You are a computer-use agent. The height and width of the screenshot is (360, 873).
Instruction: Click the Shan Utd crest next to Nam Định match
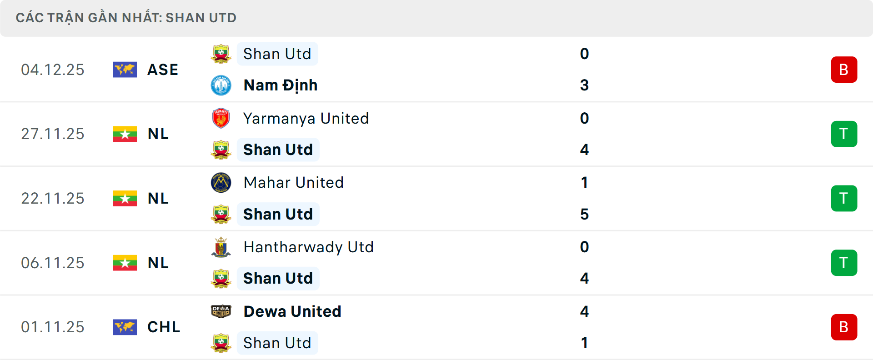point(221,54)
